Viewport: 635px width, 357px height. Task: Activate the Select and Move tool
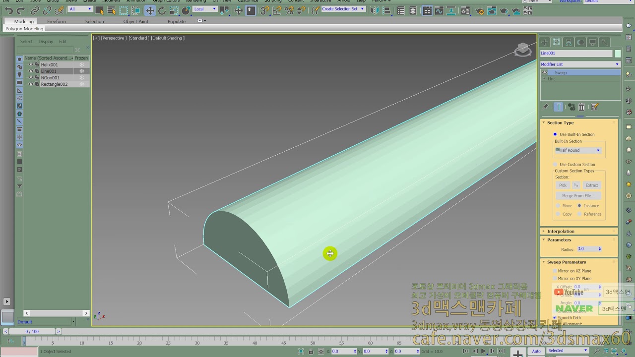tap(150, 10)
